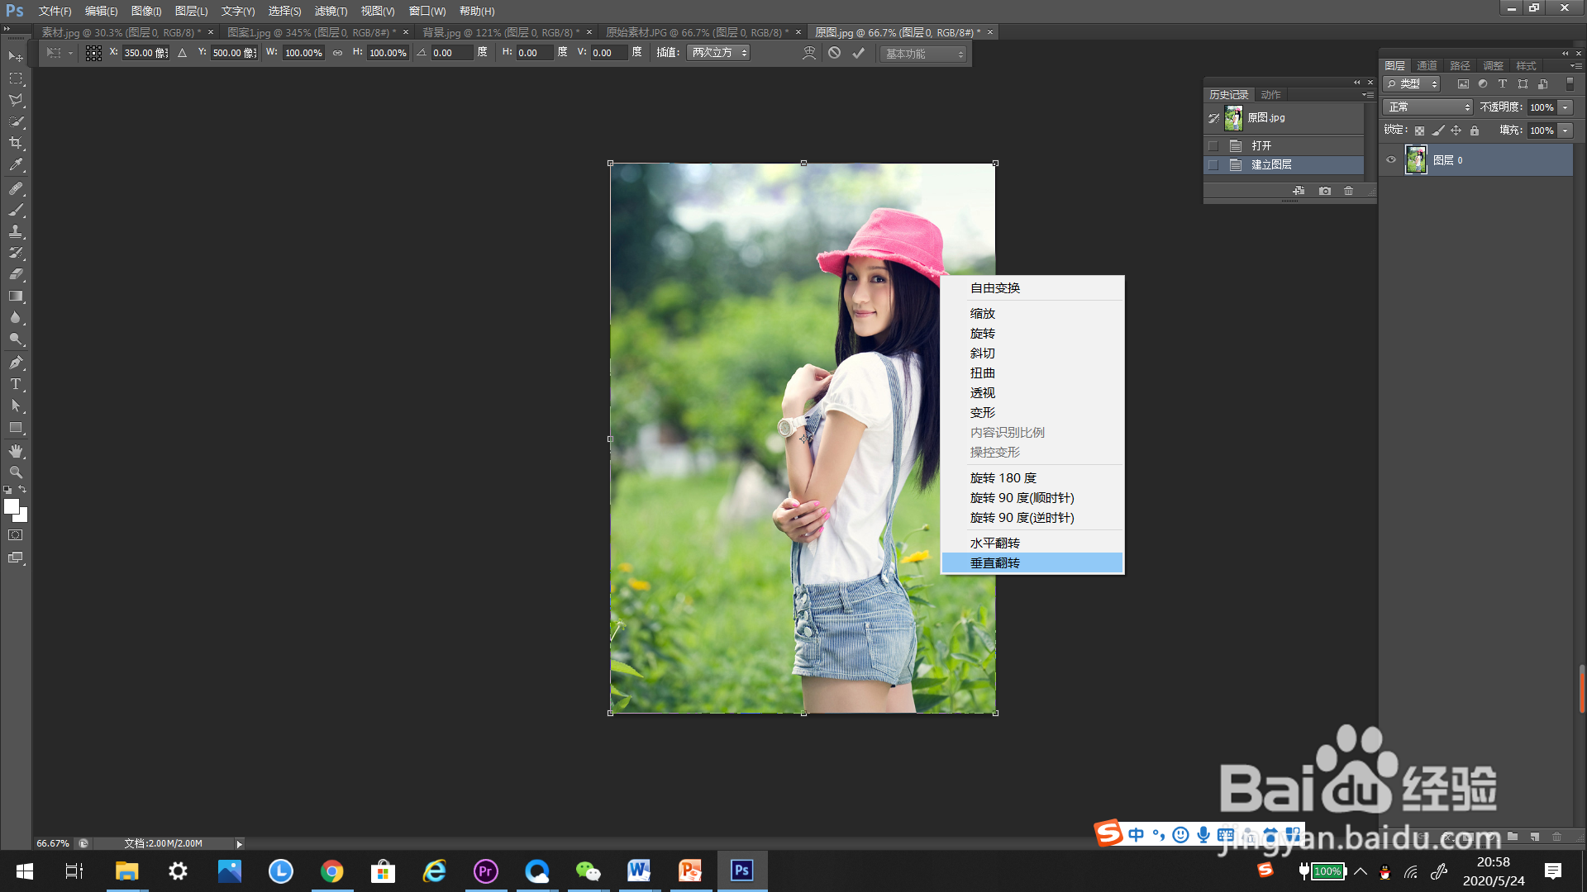Viewport: 1587px width, 892px height.
Task: Expand the 两次立方 interpolation dropdown
Action: pos(718,53)
